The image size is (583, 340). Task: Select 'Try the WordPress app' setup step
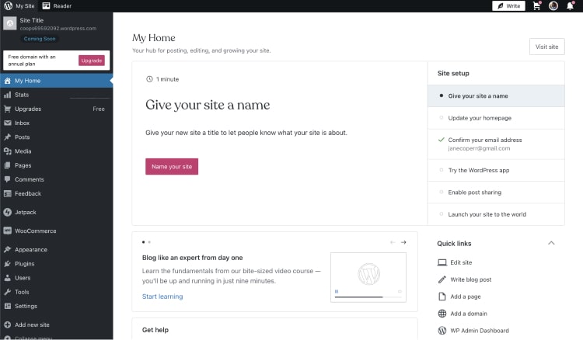[496, 170]
